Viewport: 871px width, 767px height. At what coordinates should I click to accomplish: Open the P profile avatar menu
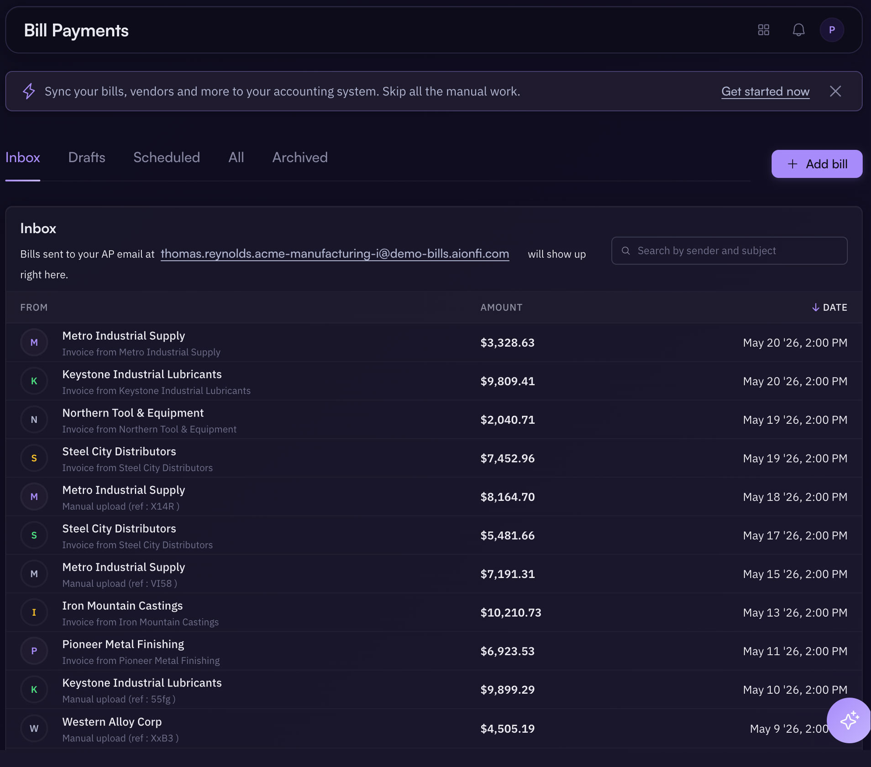click(x=832, y=30)
